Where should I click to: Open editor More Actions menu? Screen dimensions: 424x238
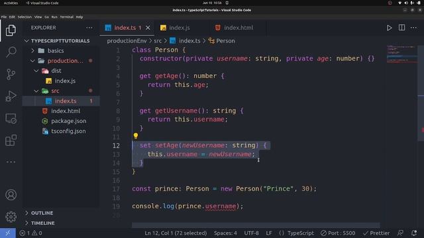(413, 28)
